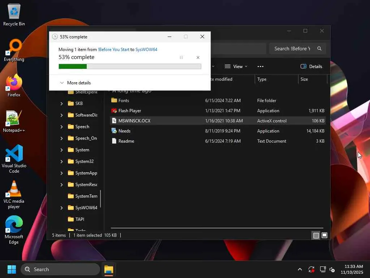Select TAPI folder in navigation tree
The image size is (370, 278).
click(x=76, y=219)
